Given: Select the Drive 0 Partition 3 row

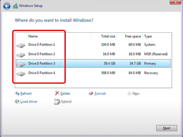Looking at the screenshot, I should click(x=93, y=63).
